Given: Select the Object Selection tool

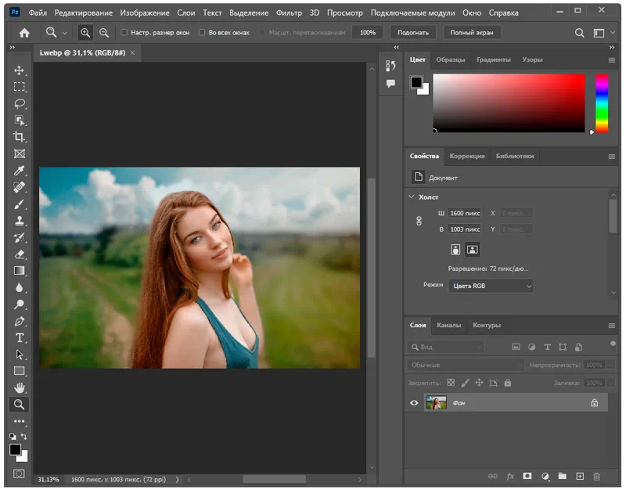Looking at the screenshot, I should [19, 121].
